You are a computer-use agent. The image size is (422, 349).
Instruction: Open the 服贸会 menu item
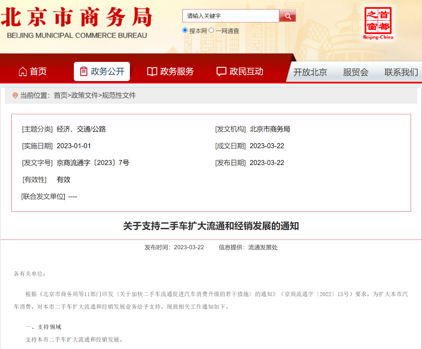[x=356, y=72]
